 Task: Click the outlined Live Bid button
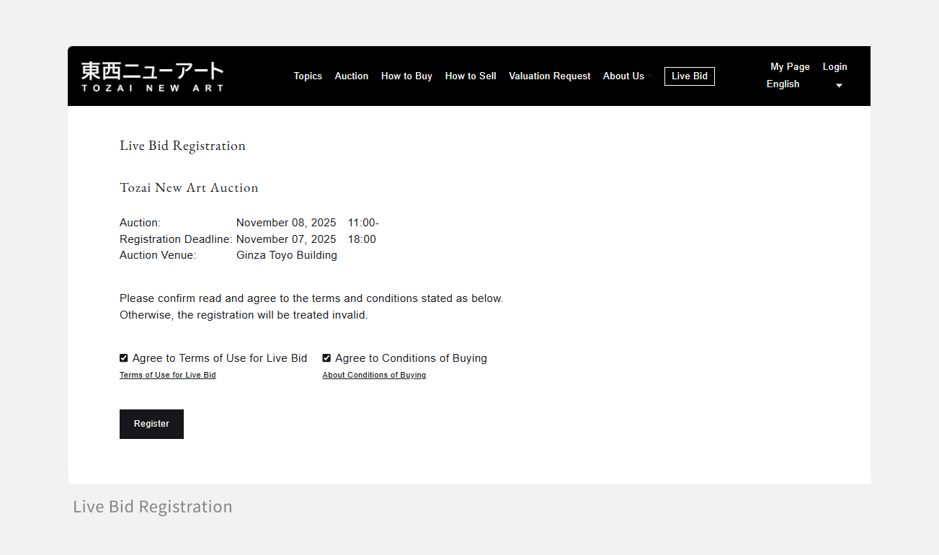pyautogui.click(x=689, y=76)
